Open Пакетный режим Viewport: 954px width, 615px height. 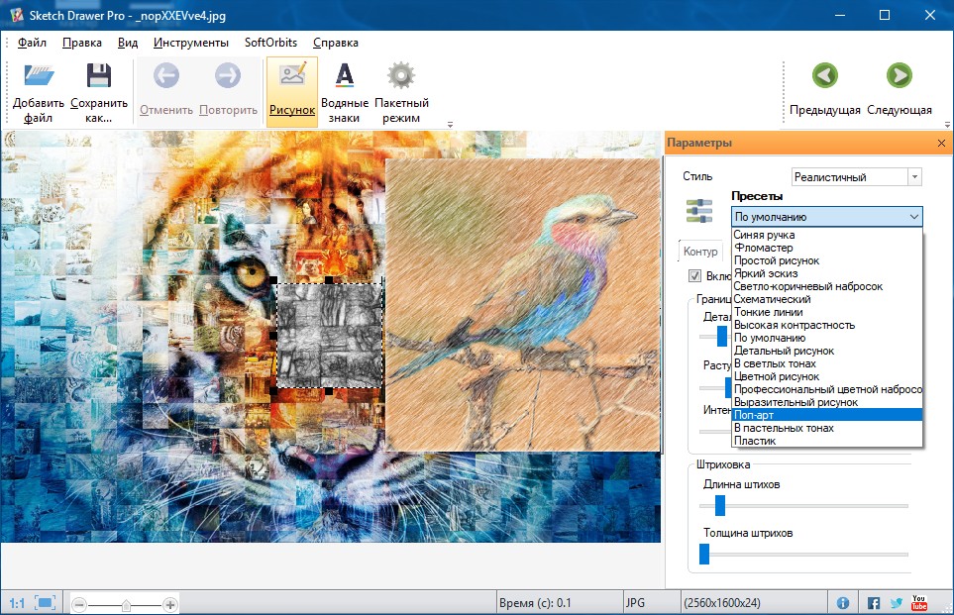399,87
